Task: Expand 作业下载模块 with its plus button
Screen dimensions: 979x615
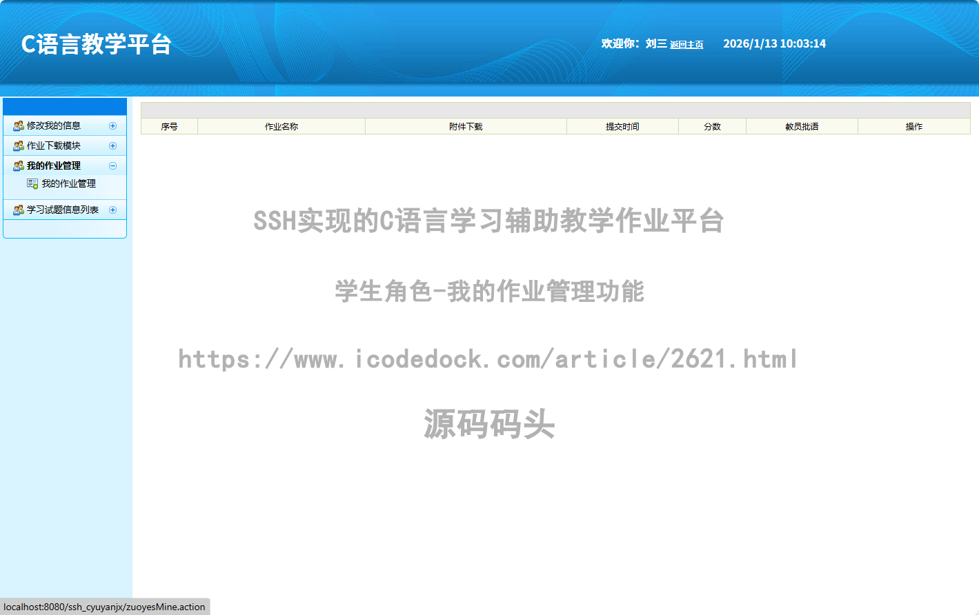Action: [x=113, y=146]
